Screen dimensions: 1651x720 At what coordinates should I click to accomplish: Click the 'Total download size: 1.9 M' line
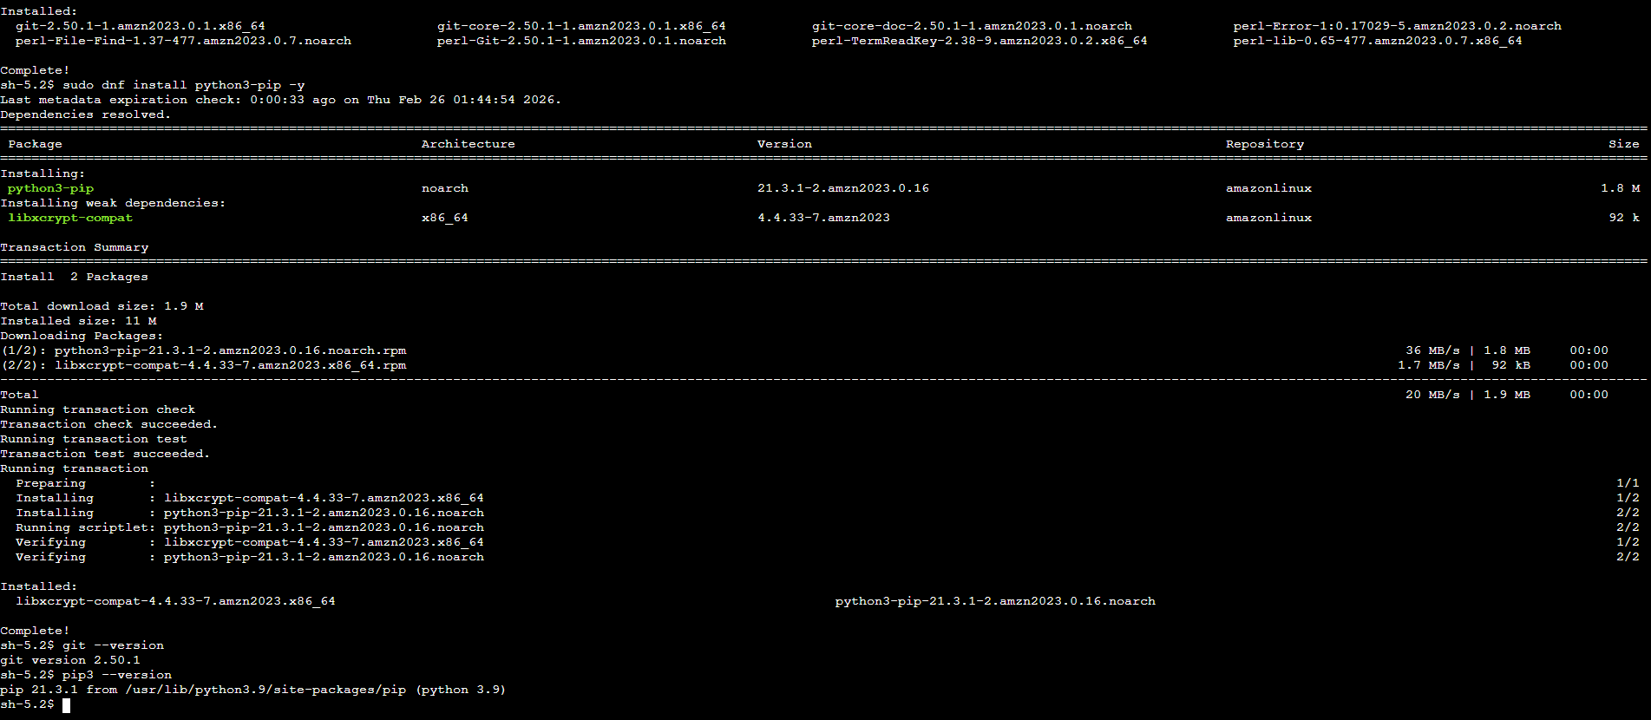[x=102, y=306]
